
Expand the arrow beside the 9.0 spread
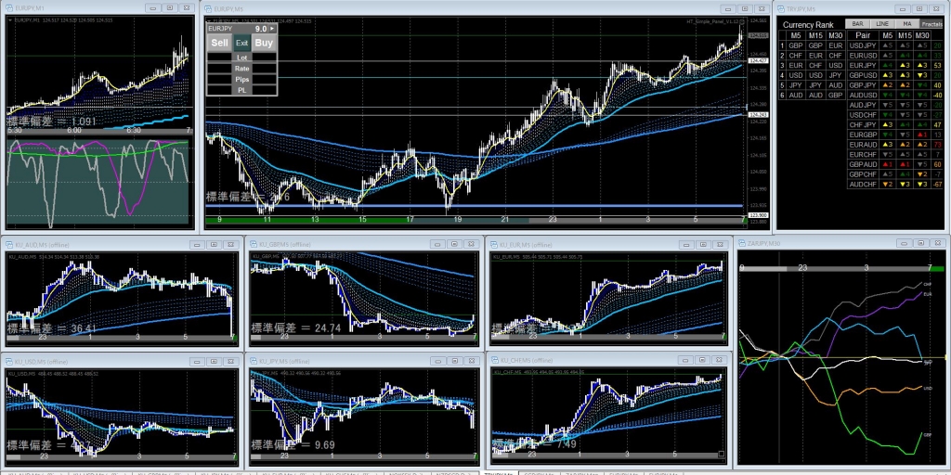coord(272,30)
